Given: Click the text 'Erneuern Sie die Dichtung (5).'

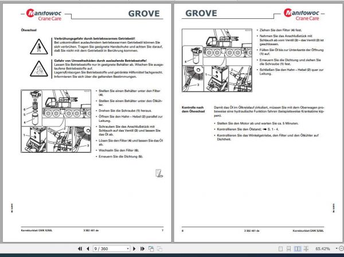Looking at the screenshot, I should [x=120, y=157].
